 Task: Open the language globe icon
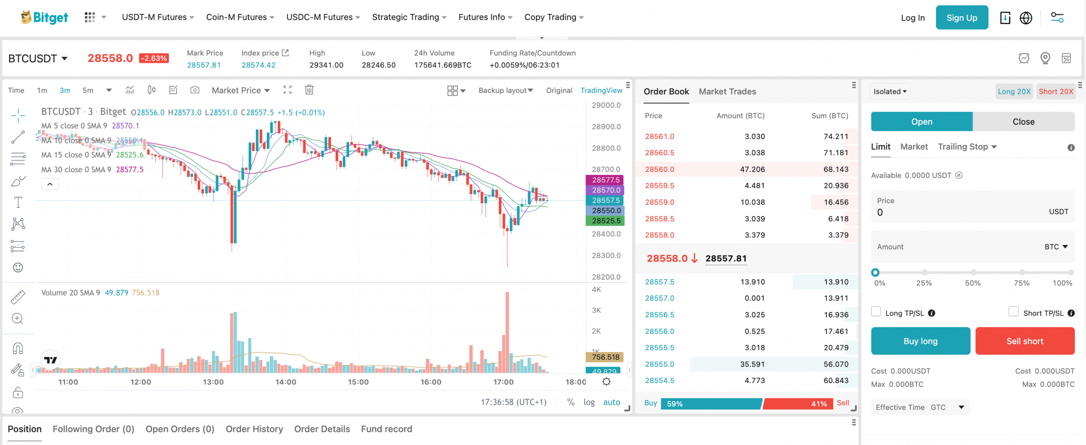coord(1026,18)
